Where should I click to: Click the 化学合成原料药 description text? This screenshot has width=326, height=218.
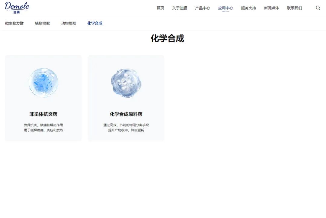[126, 128]
